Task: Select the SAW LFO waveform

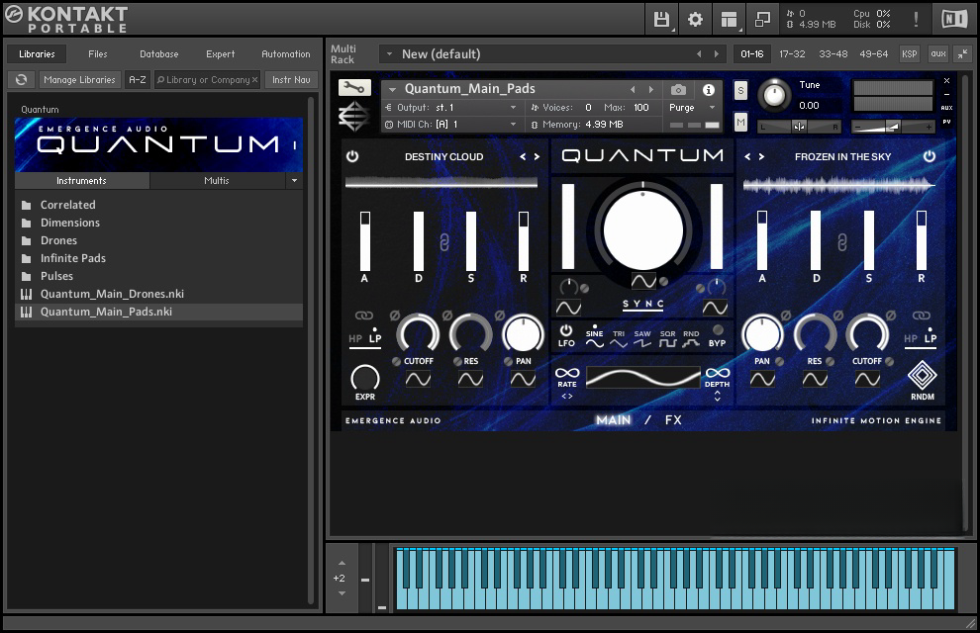Action: [642, 339]
